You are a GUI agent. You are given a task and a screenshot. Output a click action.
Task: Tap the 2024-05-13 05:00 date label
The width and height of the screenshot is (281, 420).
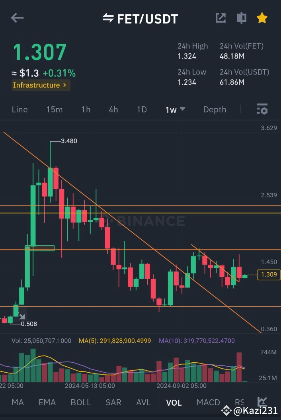[90, 386]
